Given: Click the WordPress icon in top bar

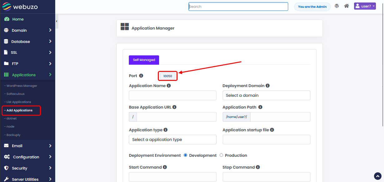Looking at the screenshot, I should pos(337,6).
